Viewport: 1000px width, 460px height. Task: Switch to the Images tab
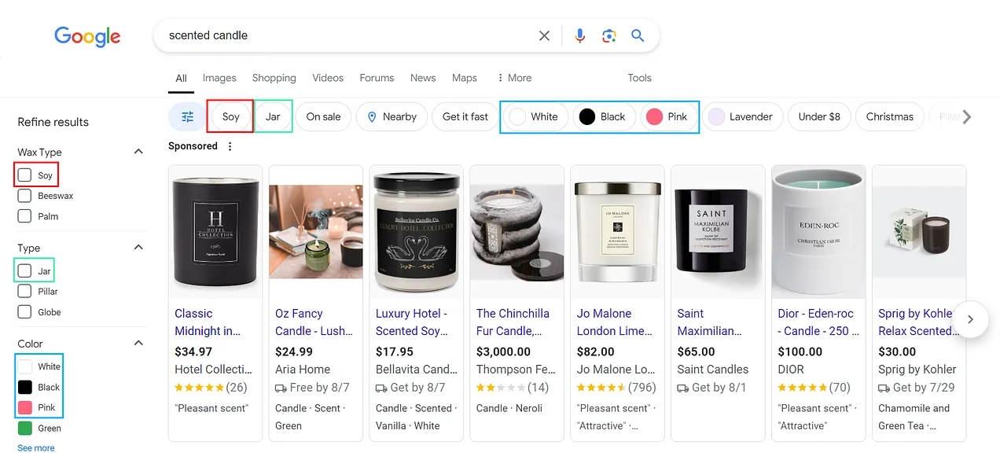pos(219,78)
